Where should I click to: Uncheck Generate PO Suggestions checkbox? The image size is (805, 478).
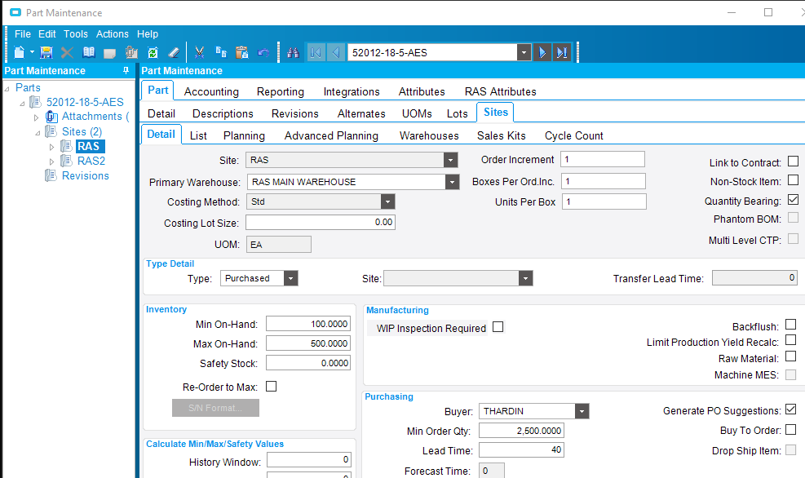(790, 409)
